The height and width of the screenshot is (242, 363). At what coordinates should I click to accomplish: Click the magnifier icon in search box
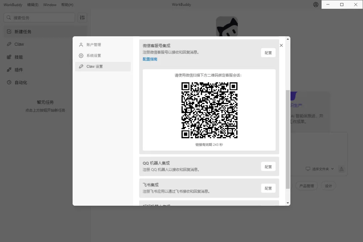pos(9,17)
